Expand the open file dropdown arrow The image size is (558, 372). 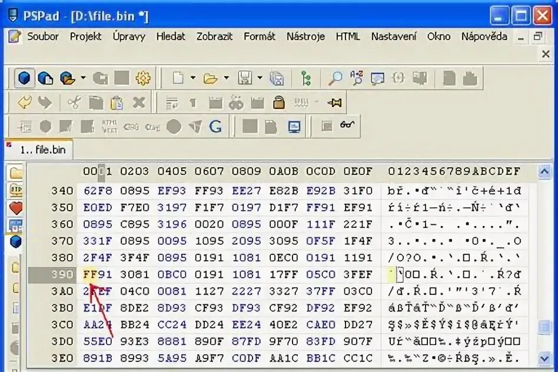pyautogui.click(x=227, y=78)
